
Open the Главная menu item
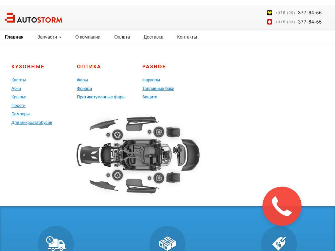click(14, 37)
